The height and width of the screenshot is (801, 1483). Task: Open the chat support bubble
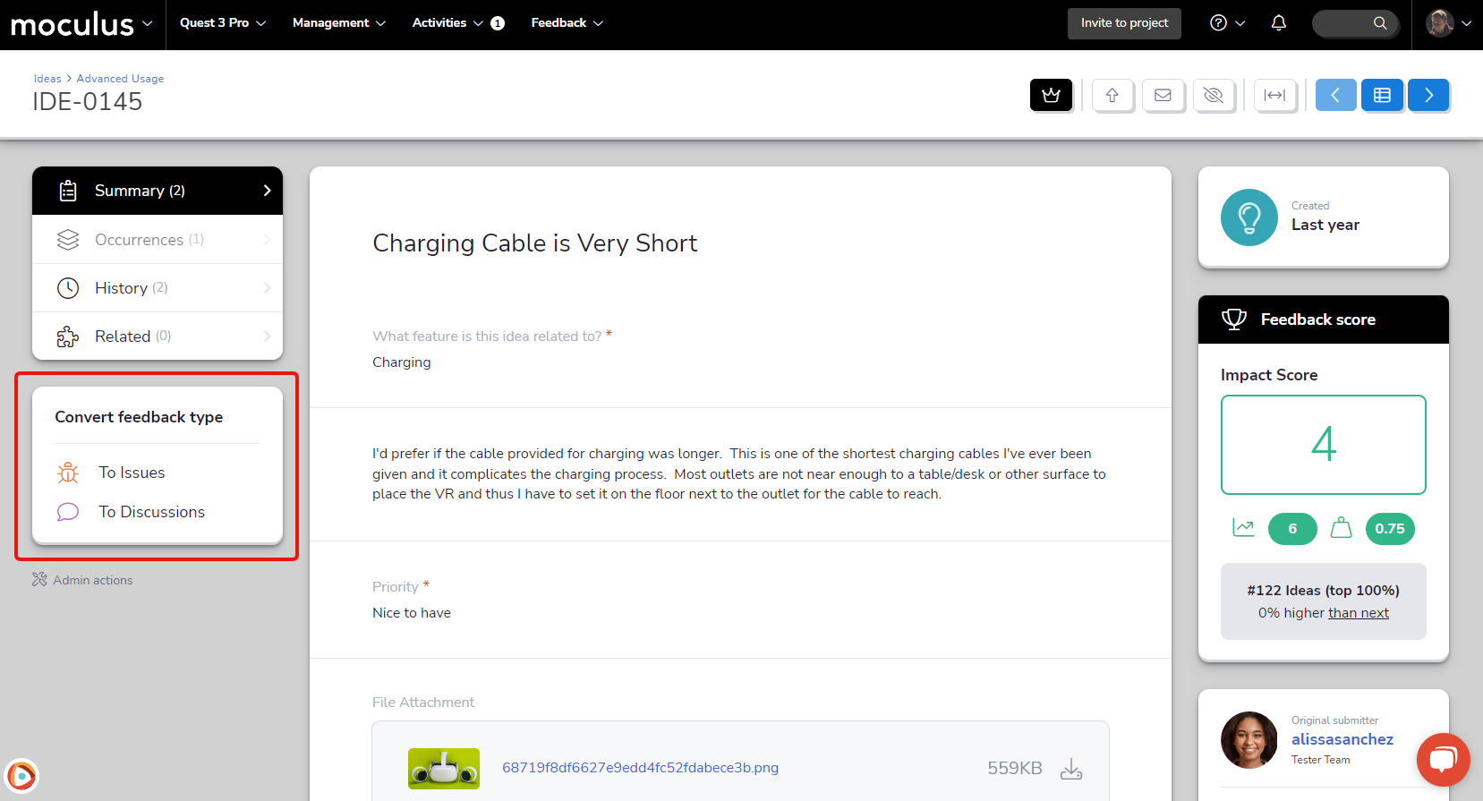pos(1443,760)
